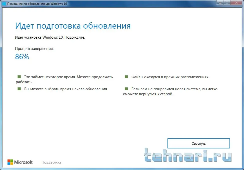Viewport: 244px width, 170px height.
Task: Click the text Идет установка Windows 10. Подождите.
Action: click(50, 37)
